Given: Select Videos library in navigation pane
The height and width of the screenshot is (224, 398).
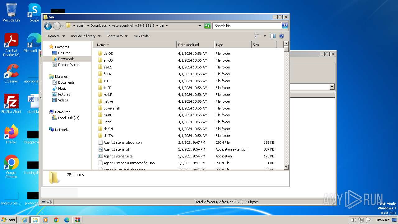Looking at the screenshot, I should click(63, 100).
